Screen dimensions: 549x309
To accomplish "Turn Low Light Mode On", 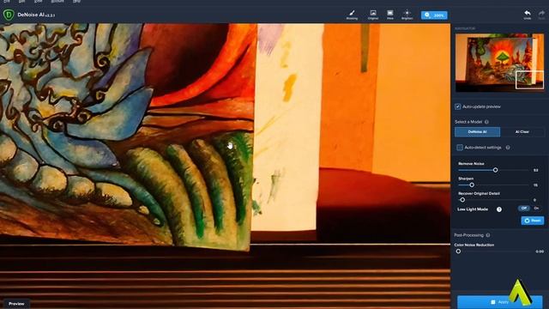I will coord(536,208).
